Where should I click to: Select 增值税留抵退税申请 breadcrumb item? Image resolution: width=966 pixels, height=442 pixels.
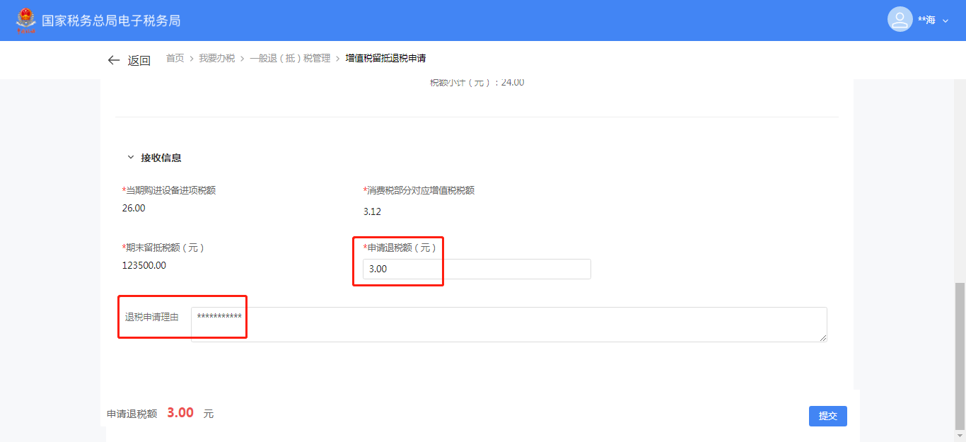pyautogui.click(x=385, y=59)
